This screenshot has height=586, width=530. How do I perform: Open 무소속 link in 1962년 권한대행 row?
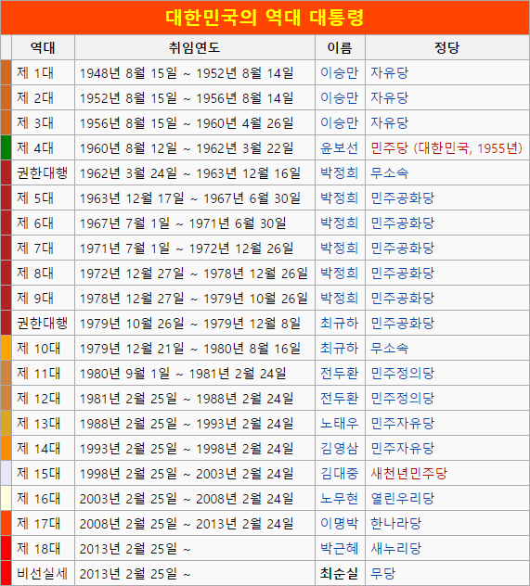coord(389,172)
